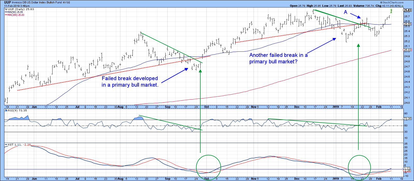
Task: Click the 24.5 level on the price axis
Action: point(407,77)
